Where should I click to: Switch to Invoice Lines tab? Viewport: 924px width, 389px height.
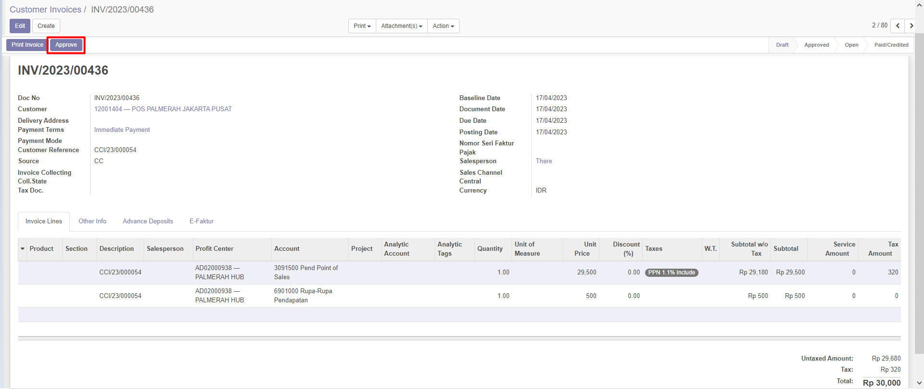(x=44, y=221)
